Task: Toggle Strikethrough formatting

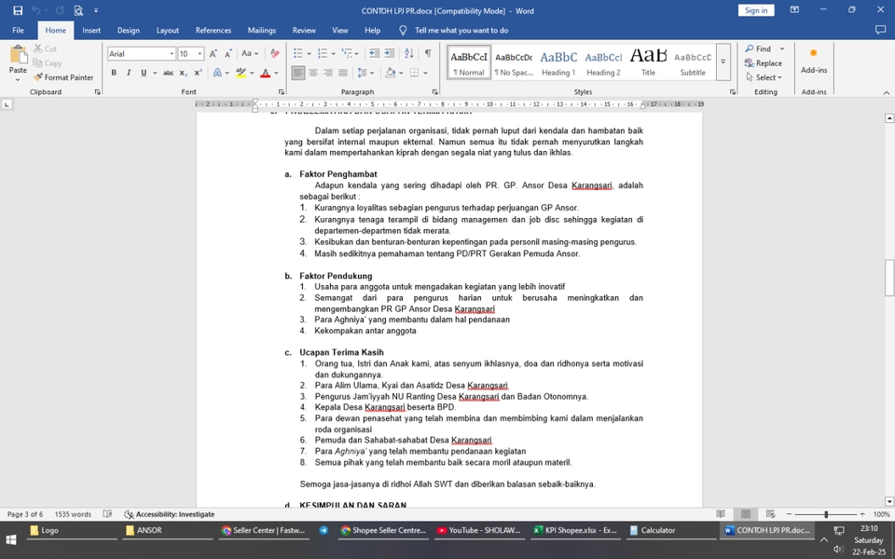Action: 168,73
